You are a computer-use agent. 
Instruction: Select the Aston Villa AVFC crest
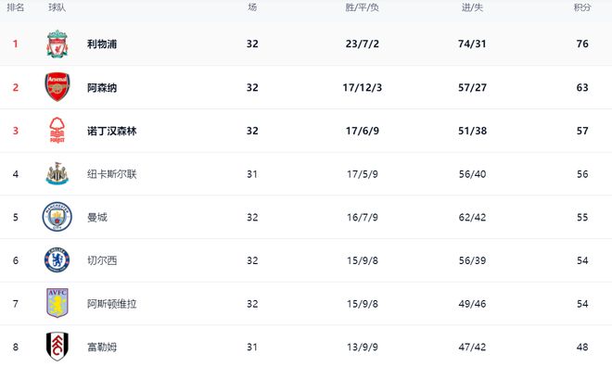(57, 303)
